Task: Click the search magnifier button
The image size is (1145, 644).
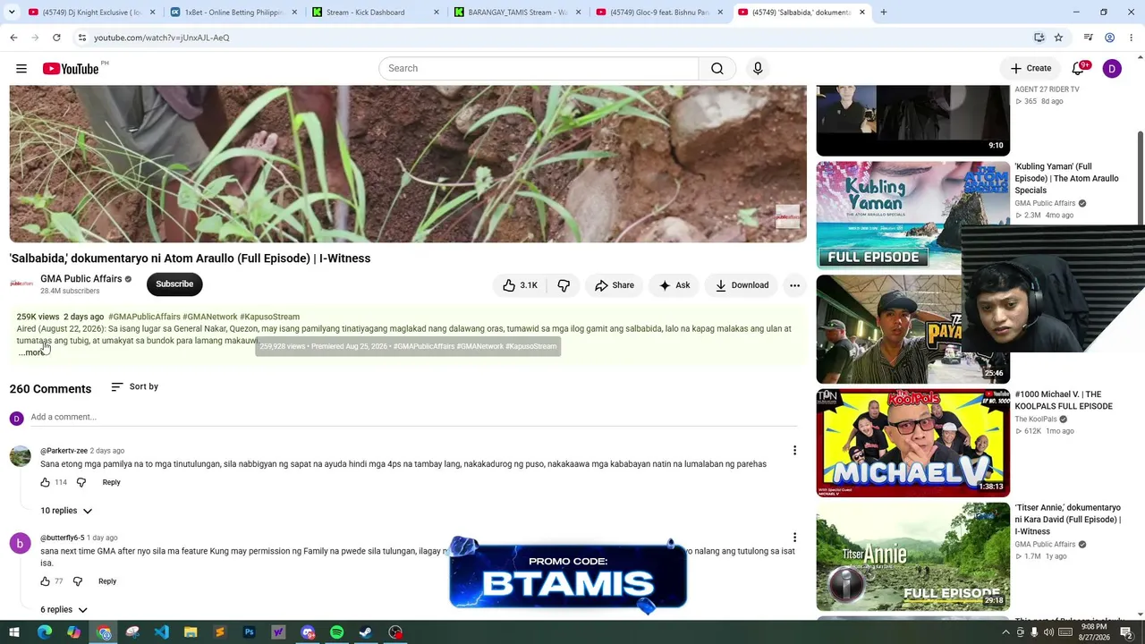Action: point(717,69)
